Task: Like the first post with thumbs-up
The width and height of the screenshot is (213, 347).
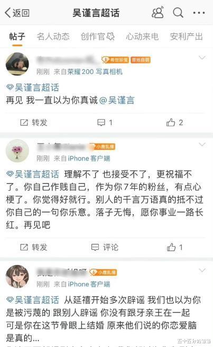Action: pos(175,123)
